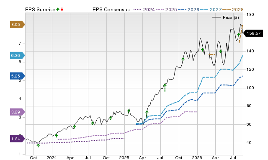Click the 2028 brown legend entry
This screenshot has height=160, width=268.
click(x=233, y=10)
